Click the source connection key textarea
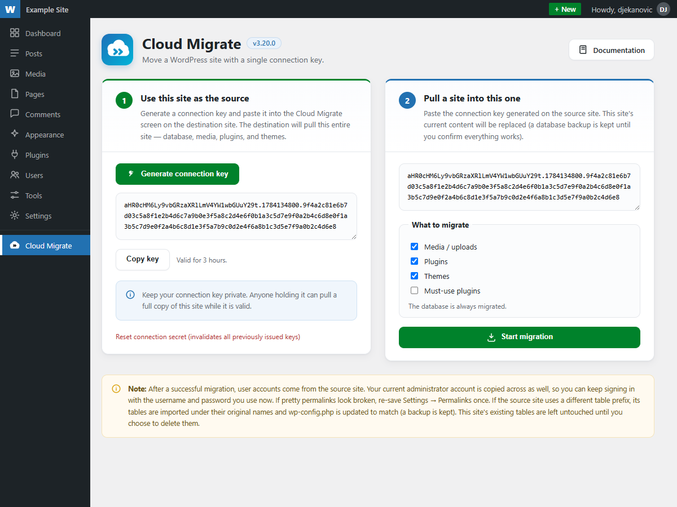This screenshot has width=677, height=507. (x=236, y=216)
